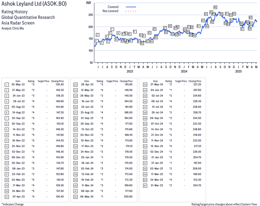Click the 06-May-24 date cell
The image size is (260, 206).
click(x=87, y=196)
